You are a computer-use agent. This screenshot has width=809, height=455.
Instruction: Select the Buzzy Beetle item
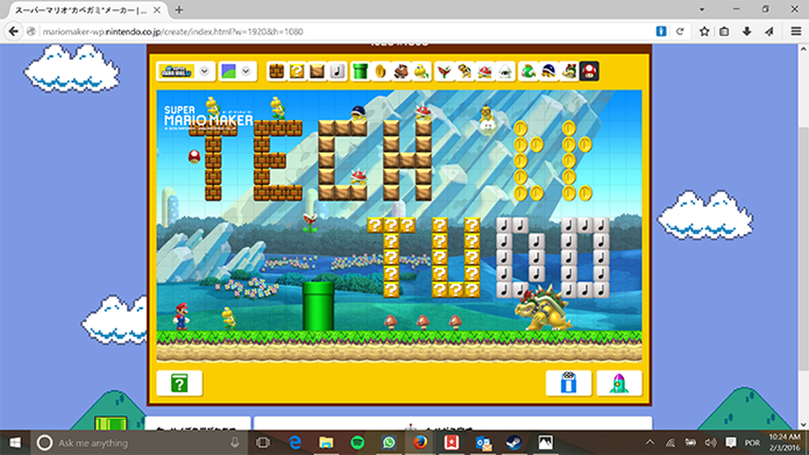click(548, 71)
